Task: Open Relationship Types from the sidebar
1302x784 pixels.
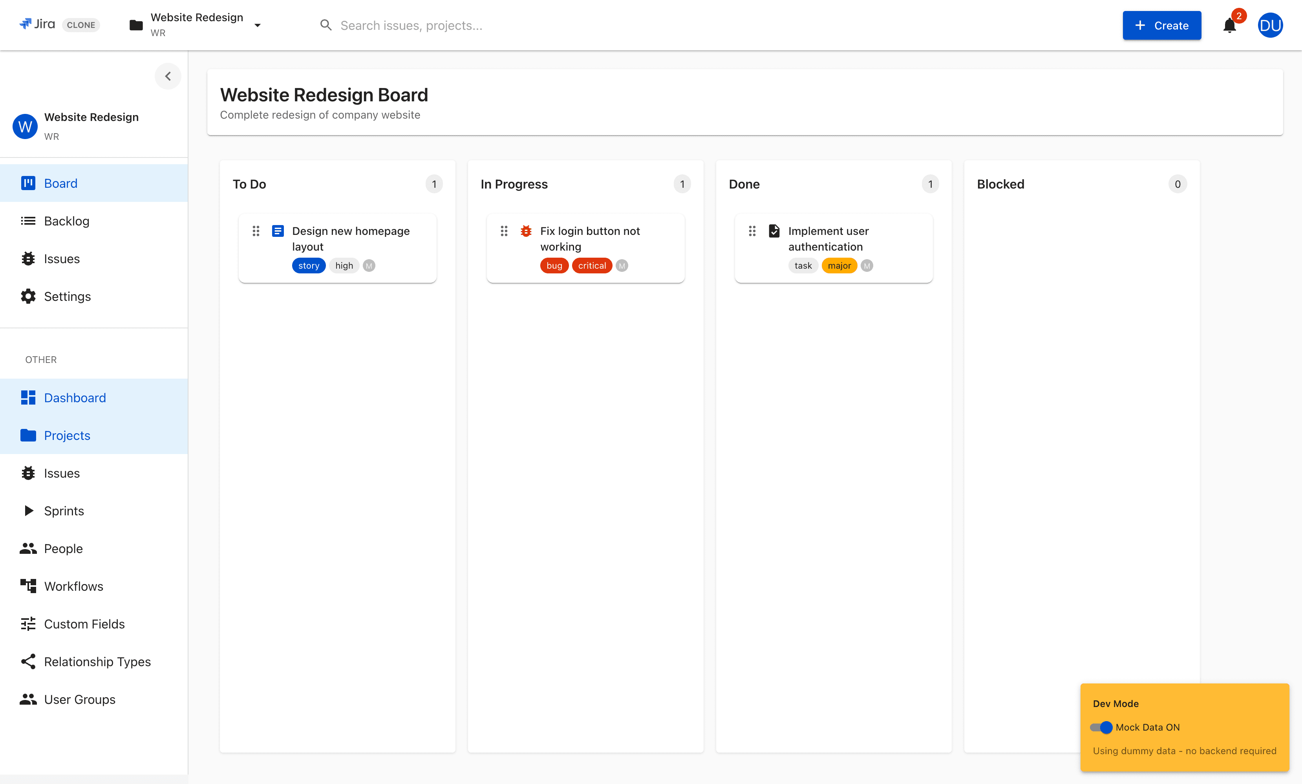Action: tap(97, 661)
